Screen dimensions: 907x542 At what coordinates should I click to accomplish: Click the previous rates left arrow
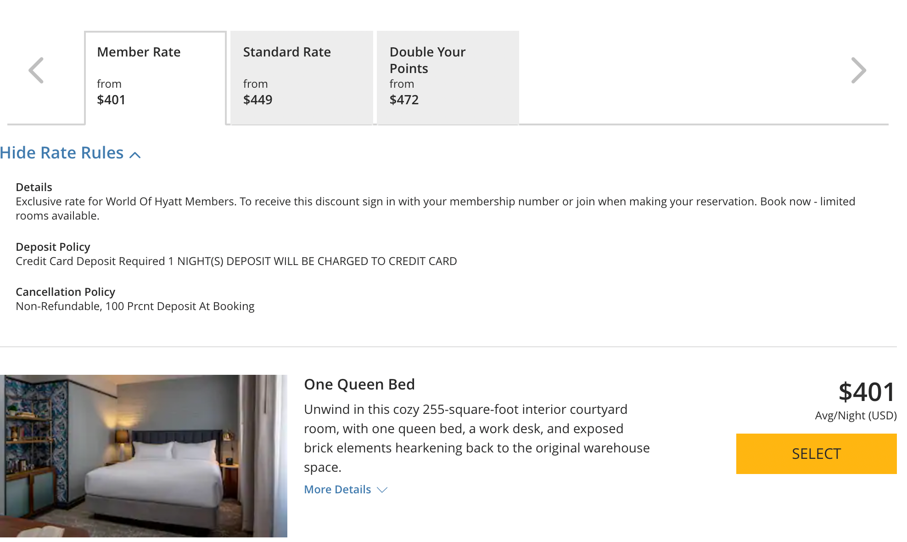point(36,70)
